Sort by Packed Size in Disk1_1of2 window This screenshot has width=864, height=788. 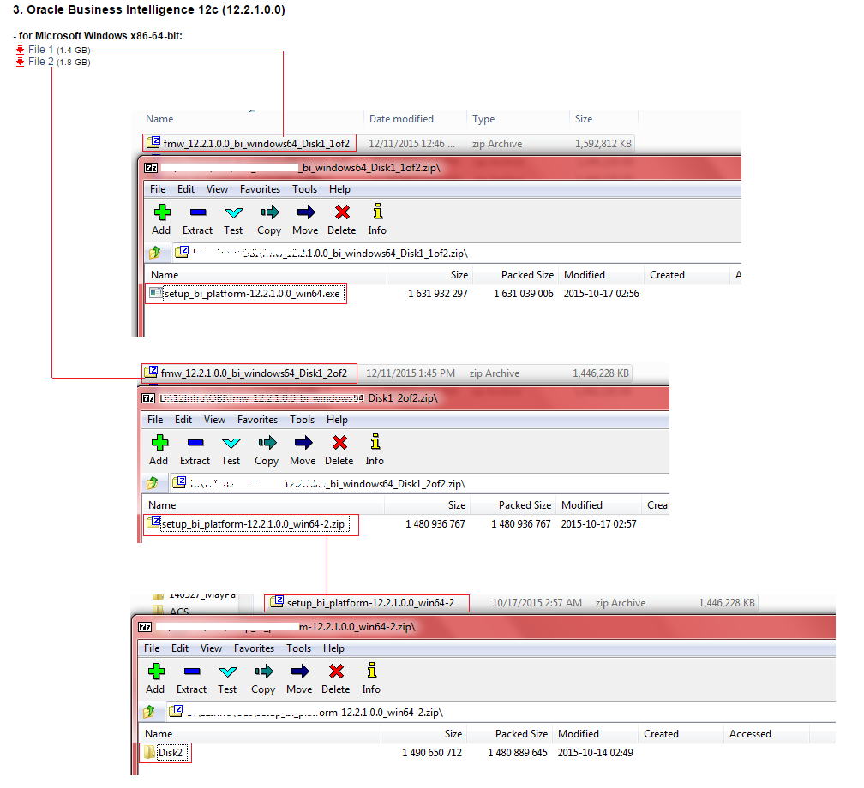click(x=527, y=275)
